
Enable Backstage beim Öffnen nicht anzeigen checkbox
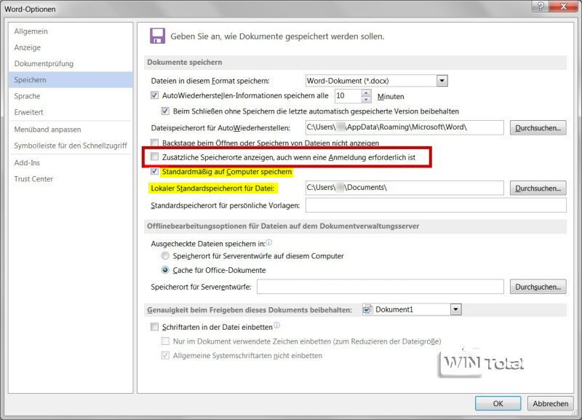[x=154, y=143]
